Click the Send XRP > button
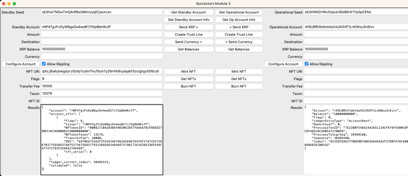 coord(188,27)
